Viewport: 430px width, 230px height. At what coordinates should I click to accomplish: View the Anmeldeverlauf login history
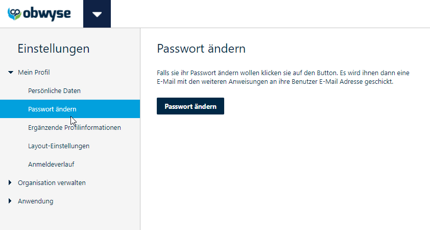(51, 165)
